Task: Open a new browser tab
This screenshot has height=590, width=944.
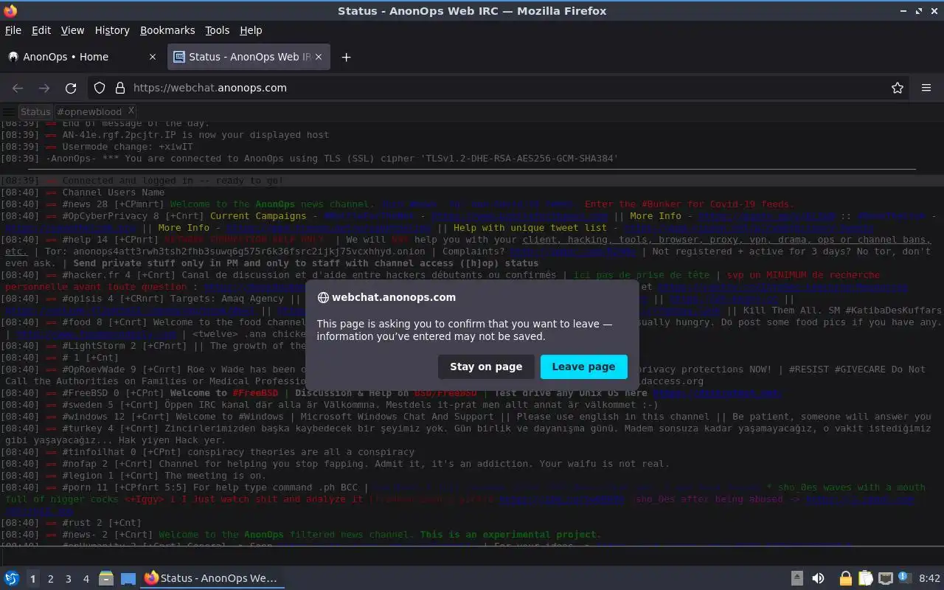Action: (x=346, y=57)
